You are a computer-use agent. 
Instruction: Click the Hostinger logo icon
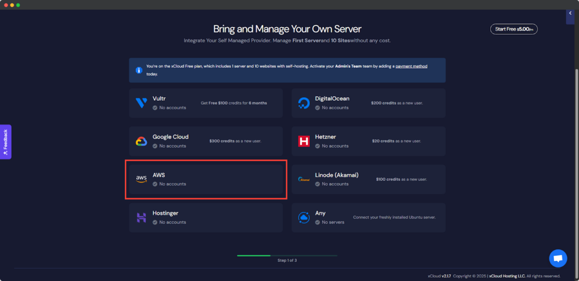pos(141,218)
